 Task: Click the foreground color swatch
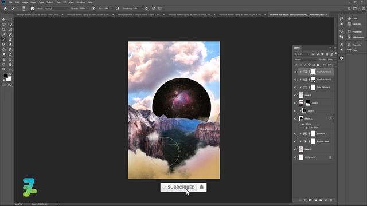(5, 76)
